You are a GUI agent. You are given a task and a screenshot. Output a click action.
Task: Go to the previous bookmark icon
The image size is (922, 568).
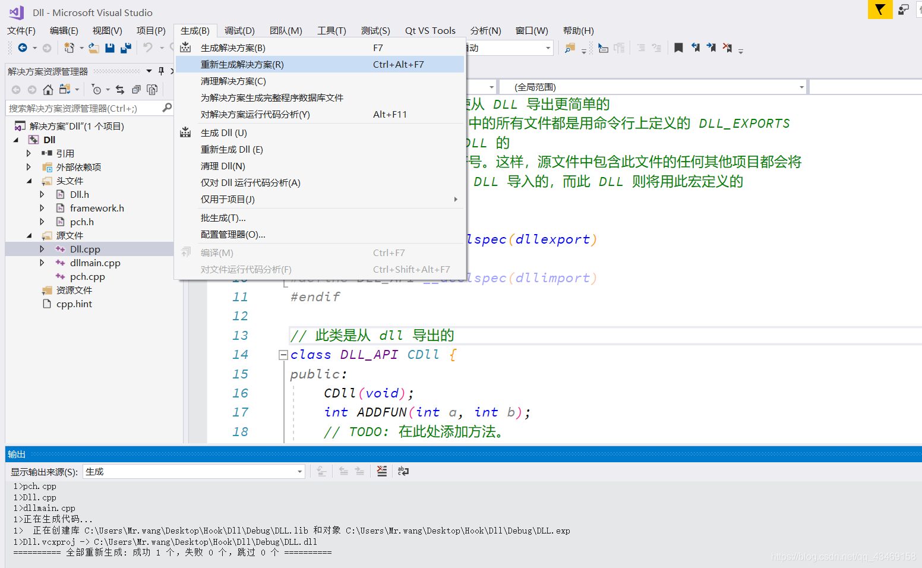point(695,48)
